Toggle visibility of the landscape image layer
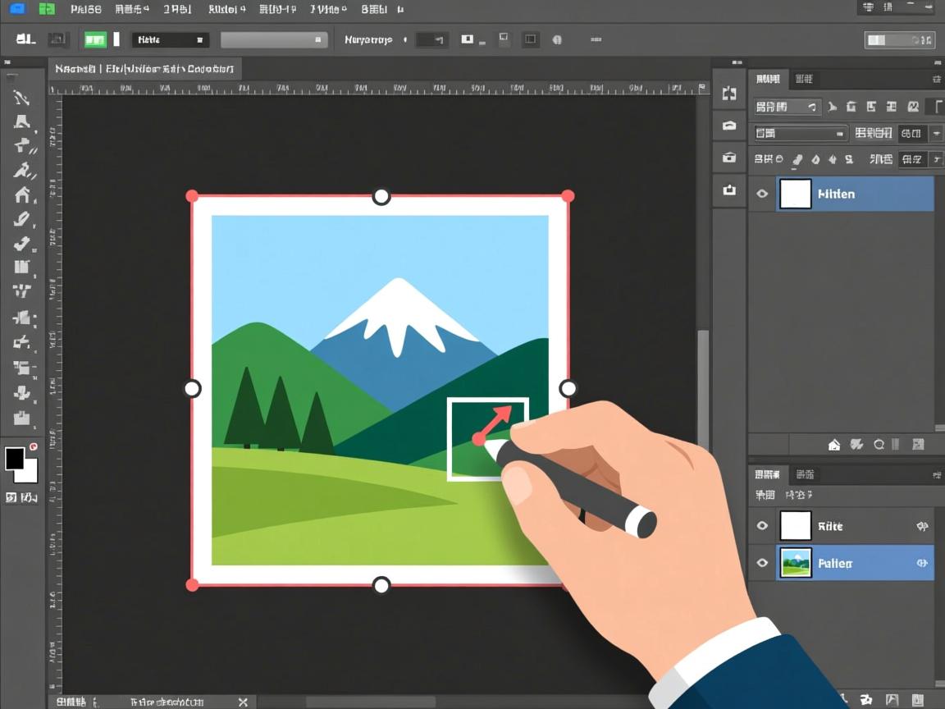Image resolution: width=945 pixels, height=709 pixels. tap(762, 563)
